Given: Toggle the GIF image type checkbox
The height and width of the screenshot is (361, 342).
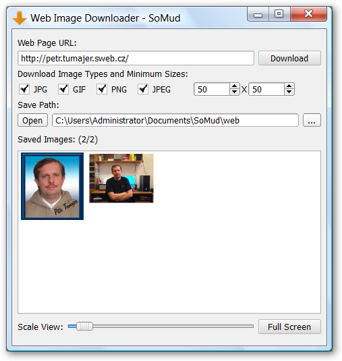Looking at the screenshot, I should (x=63, y=89).
